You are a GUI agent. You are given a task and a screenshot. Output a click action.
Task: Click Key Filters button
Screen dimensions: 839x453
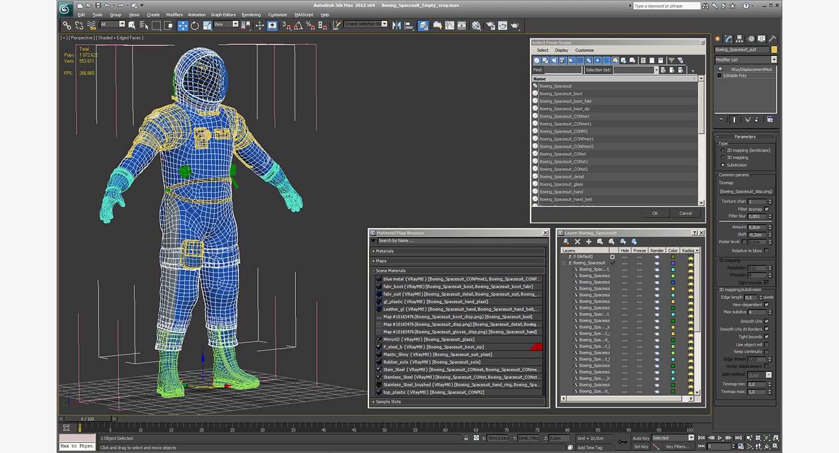point(678,447)
